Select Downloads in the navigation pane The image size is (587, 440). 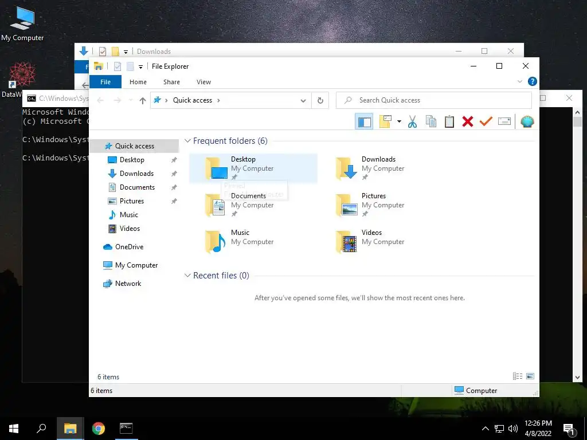pos(136,174)
